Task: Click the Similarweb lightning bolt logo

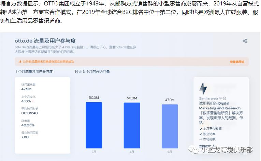Action: [x=203, y=88]
